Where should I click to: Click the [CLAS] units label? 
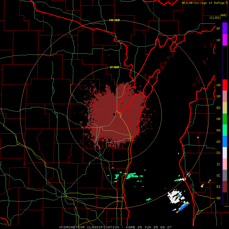click(215, 18)
